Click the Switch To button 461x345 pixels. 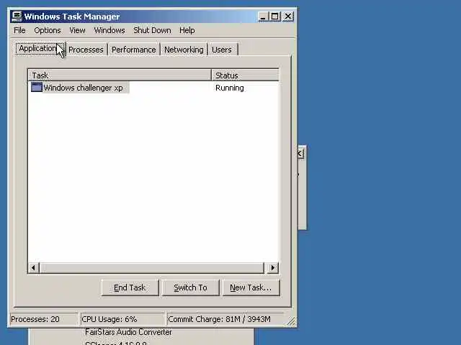tap(190, 287)
